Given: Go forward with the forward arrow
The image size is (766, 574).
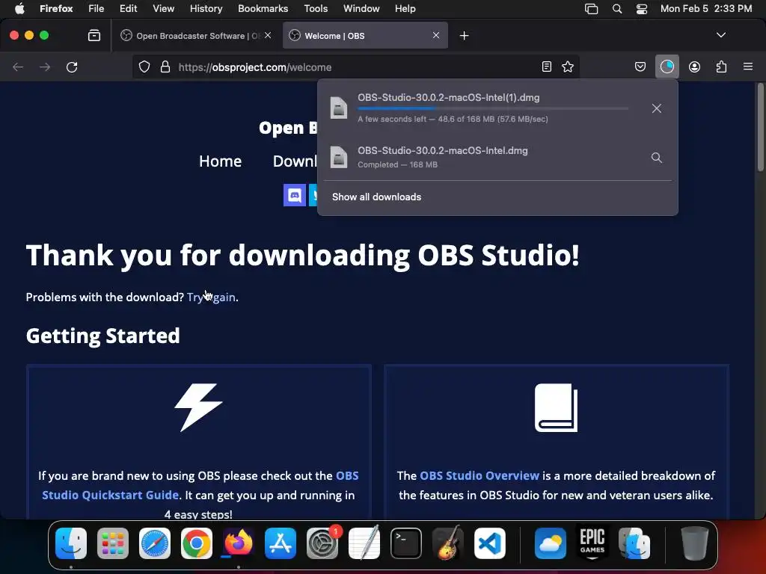Looking at the screenshot, I should tap(45, 67).
